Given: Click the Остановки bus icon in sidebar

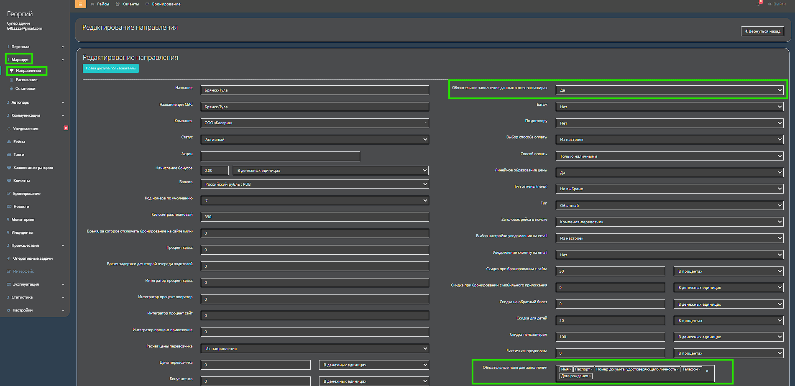Looking at the screenshot, I should (x=11, y=89).
